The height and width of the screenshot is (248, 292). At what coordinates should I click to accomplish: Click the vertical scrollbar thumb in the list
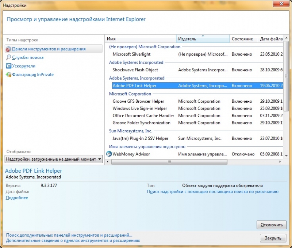286,76
